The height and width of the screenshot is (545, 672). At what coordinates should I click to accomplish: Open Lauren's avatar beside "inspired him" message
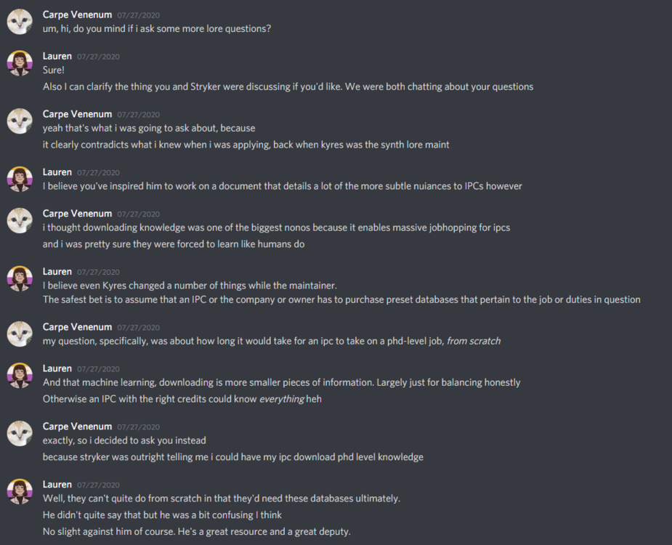pyautogui.click(x=20, y=179)
